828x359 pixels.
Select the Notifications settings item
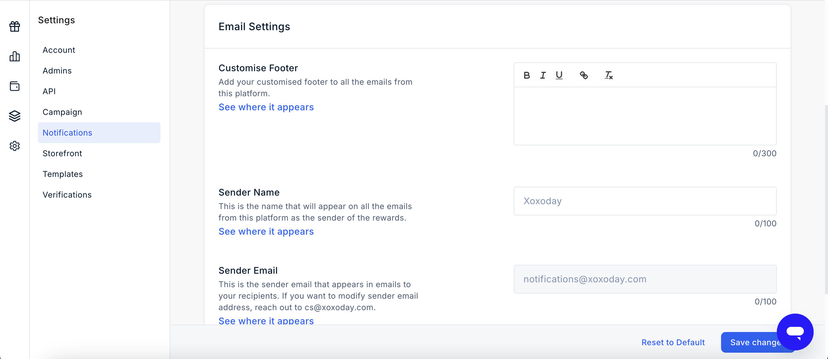(99, 133)
